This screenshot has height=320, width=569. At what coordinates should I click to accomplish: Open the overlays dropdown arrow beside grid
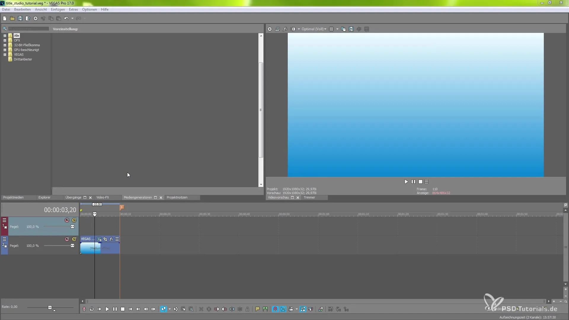[x=337, y=29]
